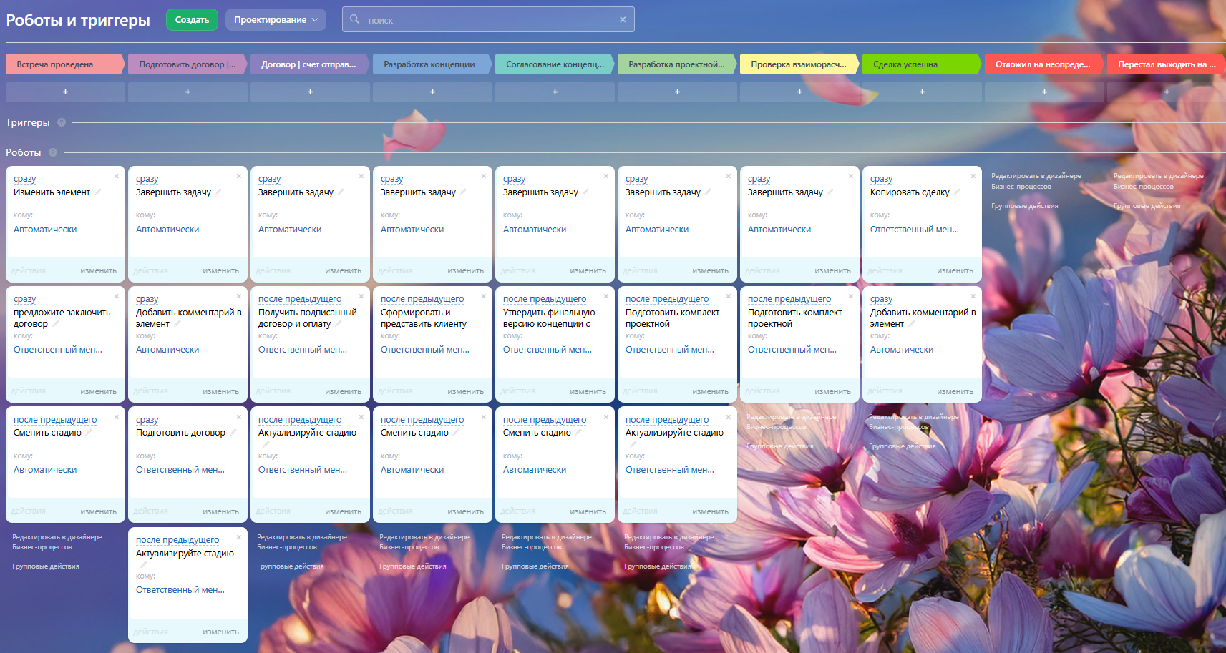Image resolution: width=1226 pixels, height=653 pixels.
Task: Add a trigger with plus under Встреча проведена
Action: (65, 92)
